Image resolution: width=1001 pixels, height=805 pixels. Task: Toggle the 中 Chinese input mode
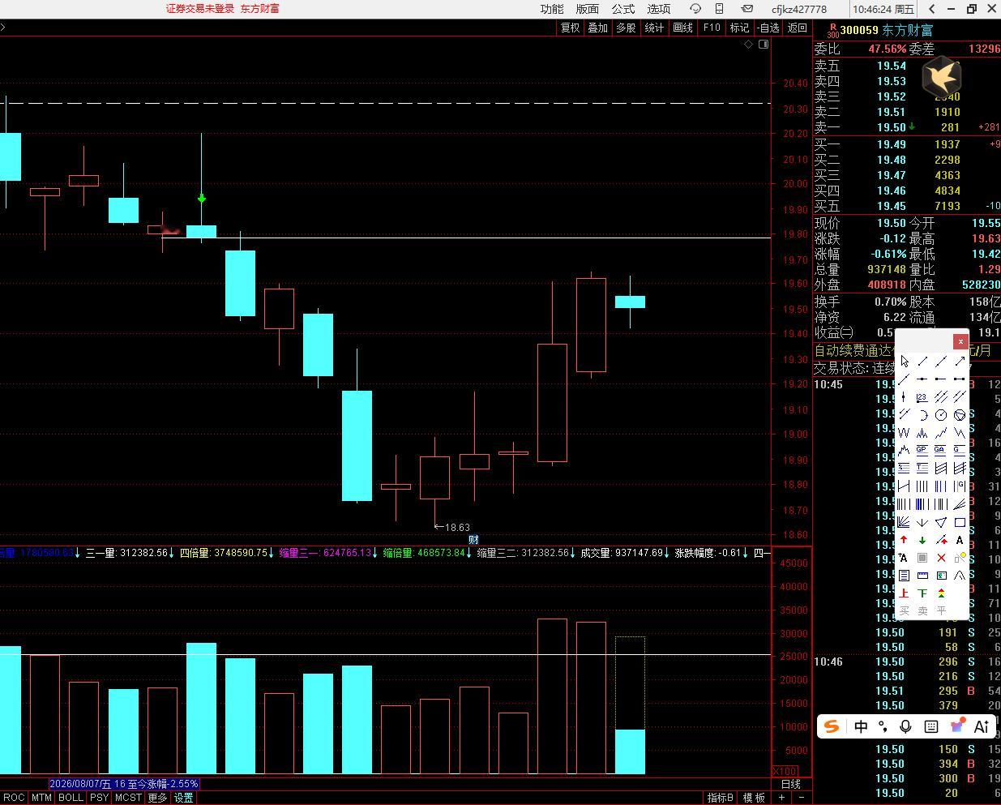pyautogui.click(x=861, y=726)
